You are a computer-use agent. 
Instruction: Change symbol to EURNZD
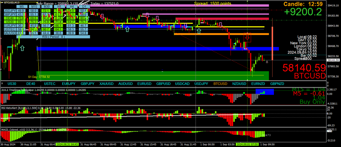coord(258,84)
